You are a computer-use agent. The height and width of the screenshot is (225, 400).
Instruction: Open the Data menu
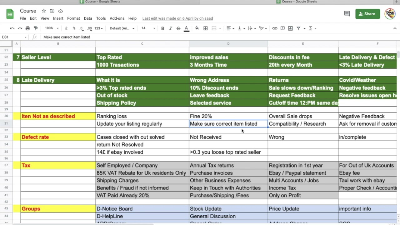(x=88, y=18)
